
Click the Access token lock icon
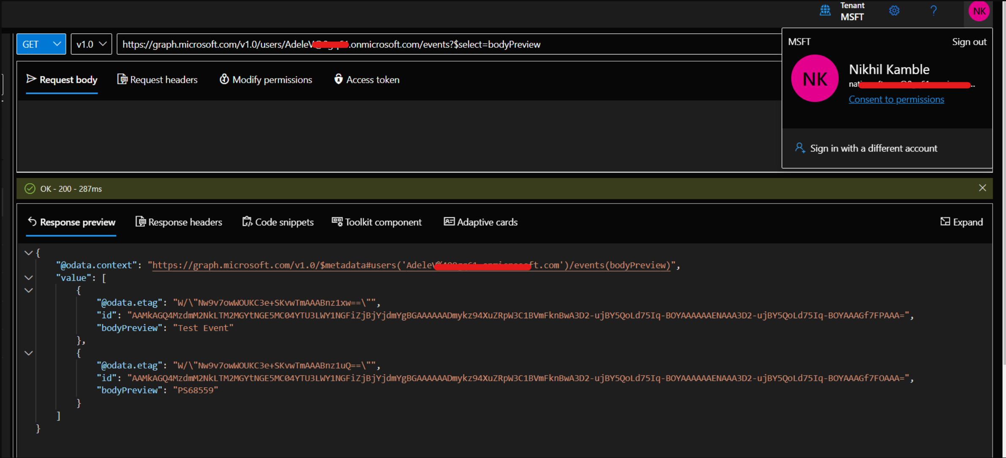pyautogui.click(x=338, y=79)
